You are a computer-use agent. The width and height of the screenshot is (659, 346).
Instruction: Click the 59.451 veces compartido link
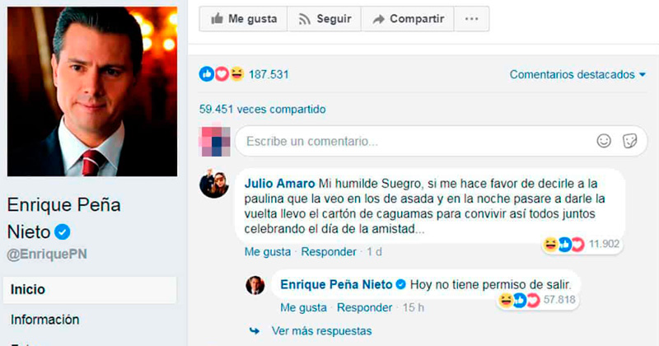262,110
